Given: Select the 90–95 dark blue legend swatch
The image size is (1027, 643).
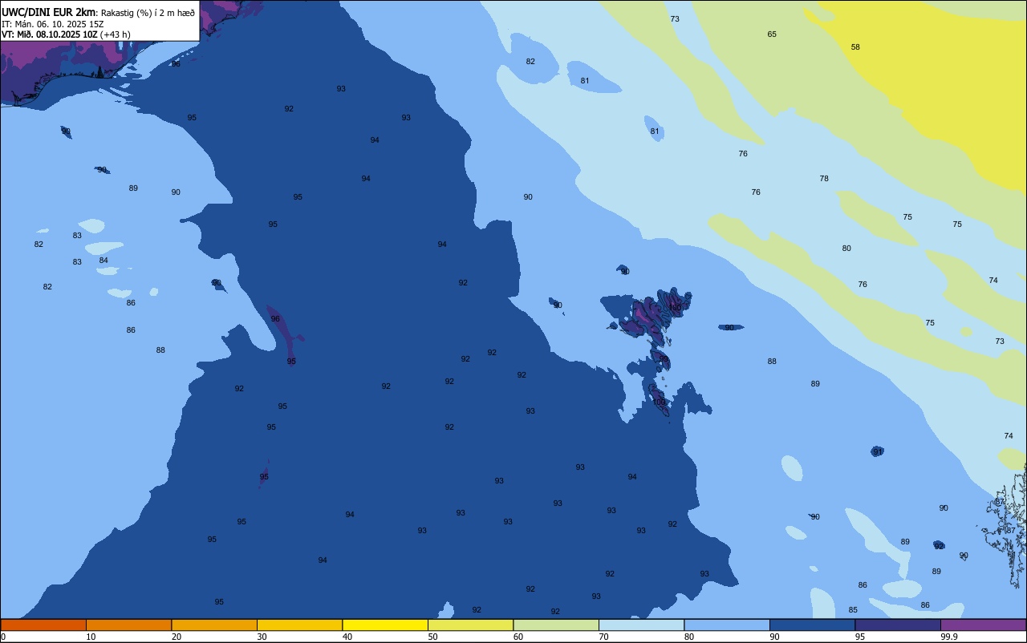Looking at the screenshot, I should 812,625.
